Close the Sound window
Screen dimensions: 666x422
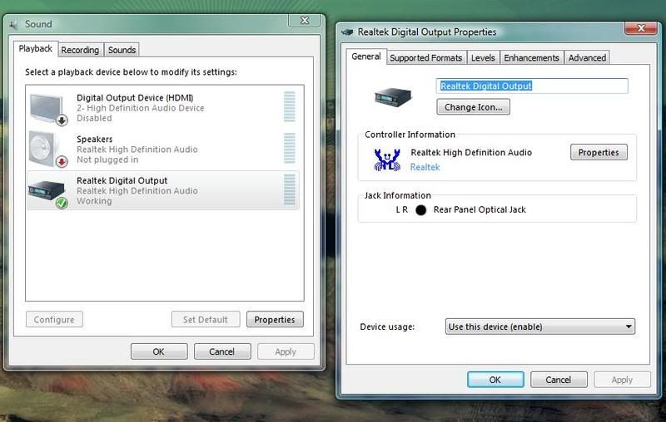click(x=305, y=20)
